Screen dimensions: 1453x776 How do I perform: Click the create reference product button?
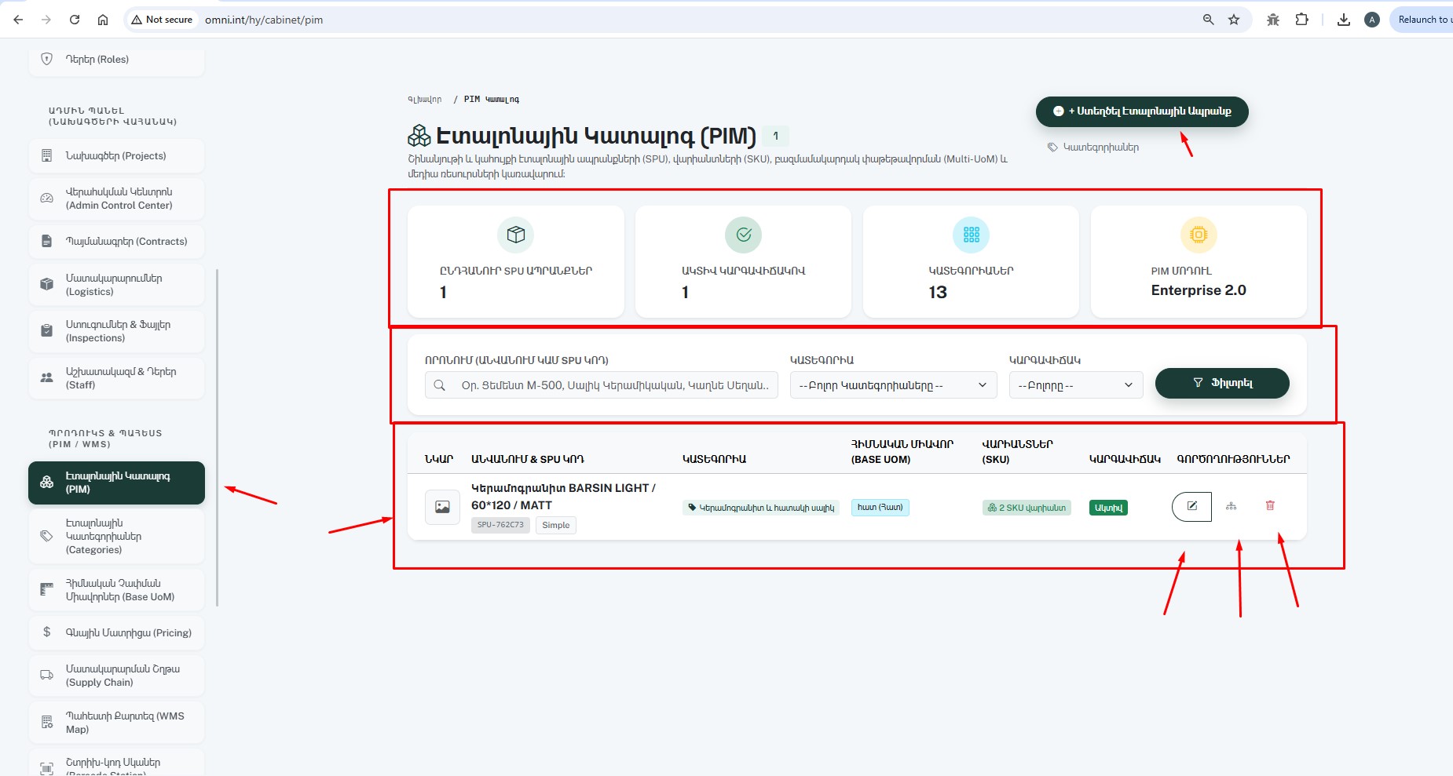(x=1142, y=111)
